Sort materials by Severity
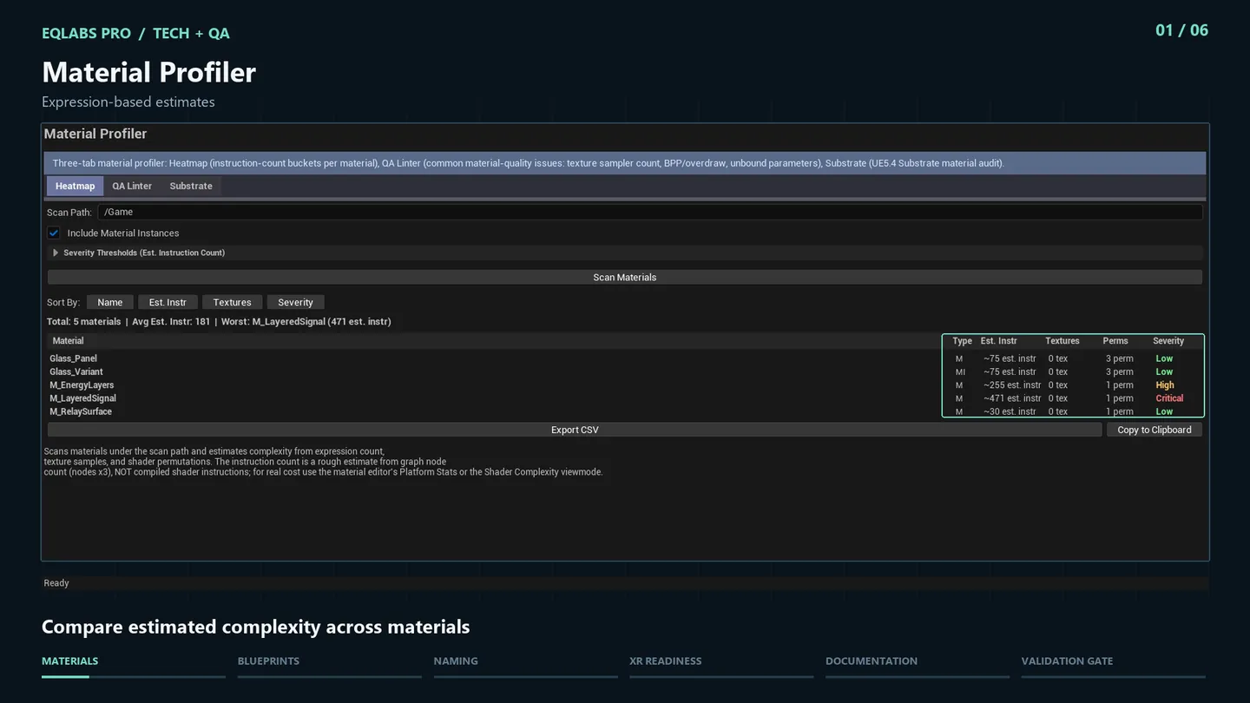1250x703 pixels. point(295,302)
